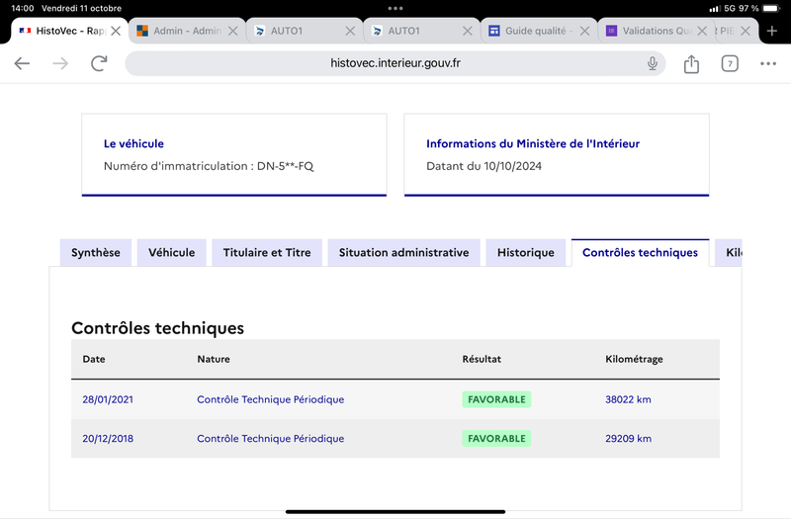Click the Nature column header
Screen dimensions: 791x519
214,359
